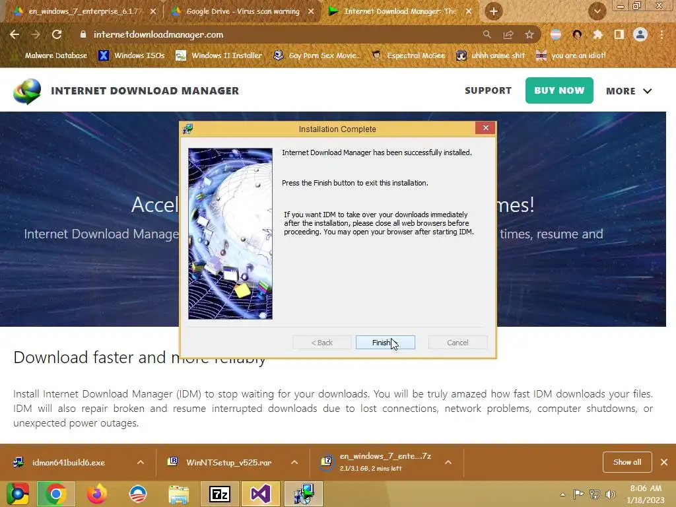
Task: Open the you are an idiot bookmark
Action: point(571,55)
